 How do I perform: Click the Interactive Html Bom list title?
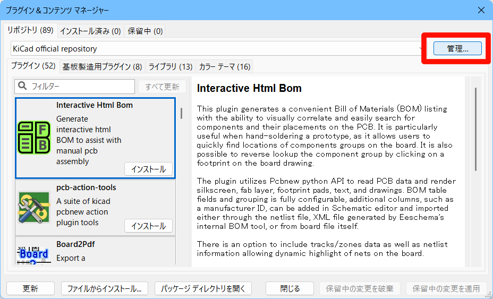95,105
